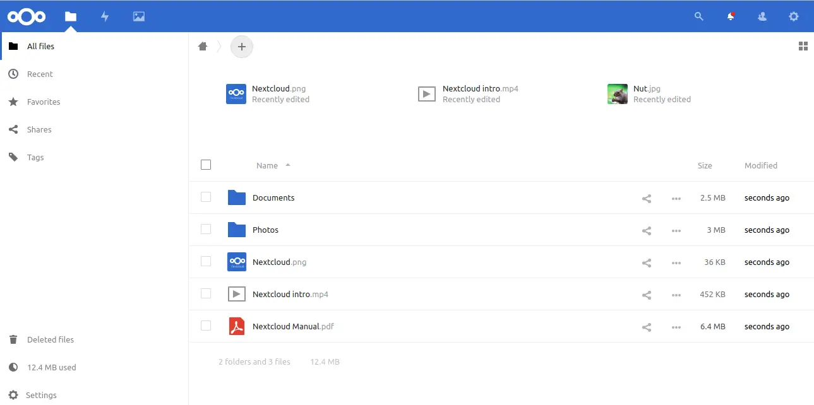This screenshot has height=405, width=814.
Task: Expand the new file plus menu
Action: (x=242, y=47)
